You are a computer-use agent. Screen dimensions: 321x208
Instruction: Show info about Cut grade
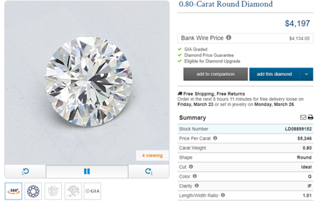(x=191, y=167)
